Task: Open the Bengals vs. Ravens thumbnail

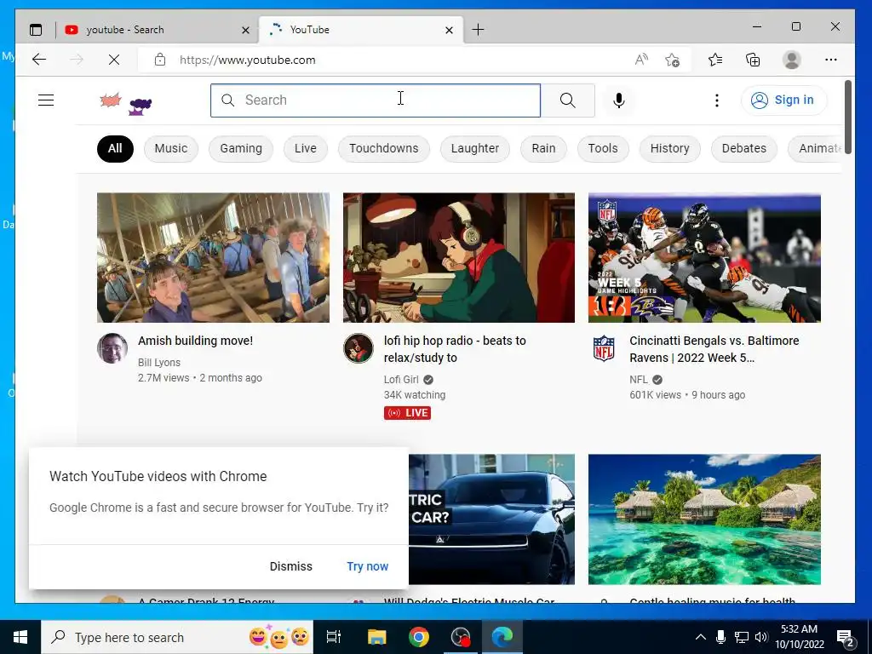Action: coord(704,257)
